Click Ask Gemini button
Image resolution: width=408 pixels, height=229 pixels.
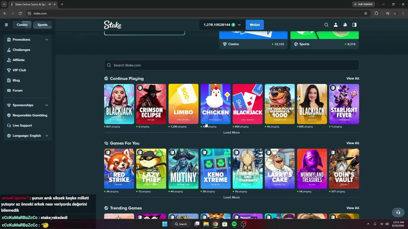click(363, 4)
